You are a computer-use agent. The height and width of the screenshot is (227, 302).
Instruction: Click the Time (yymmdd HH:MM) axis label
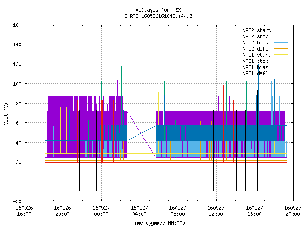point(159,223)
